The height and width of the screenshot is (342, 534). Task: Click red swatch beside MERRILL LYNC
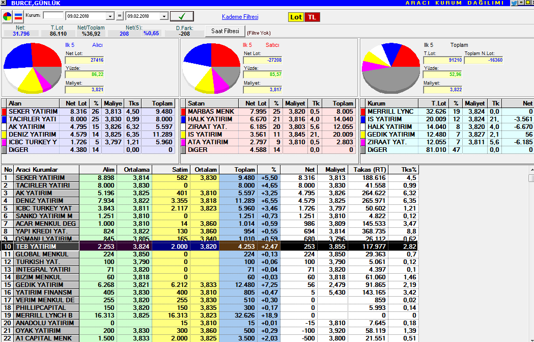tap(362, 112)
